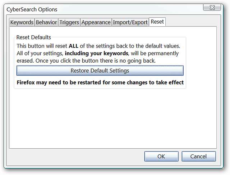
Task: Click the Reset Defaults group label
Action: pyautogui.click(x=34, y=37)
